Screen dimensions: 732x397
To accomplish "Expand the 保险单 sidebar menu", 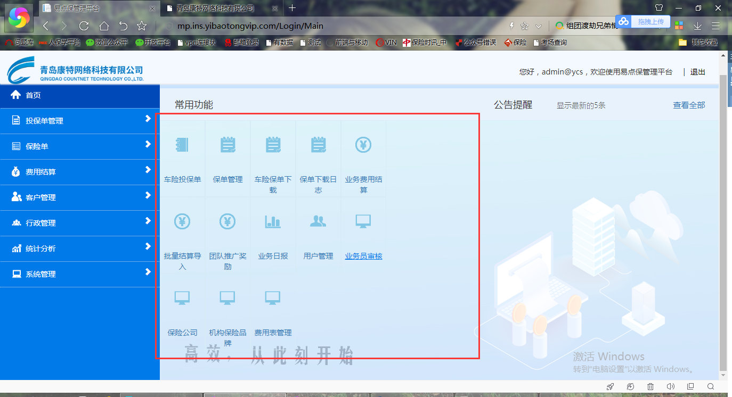I will (80, 146).
